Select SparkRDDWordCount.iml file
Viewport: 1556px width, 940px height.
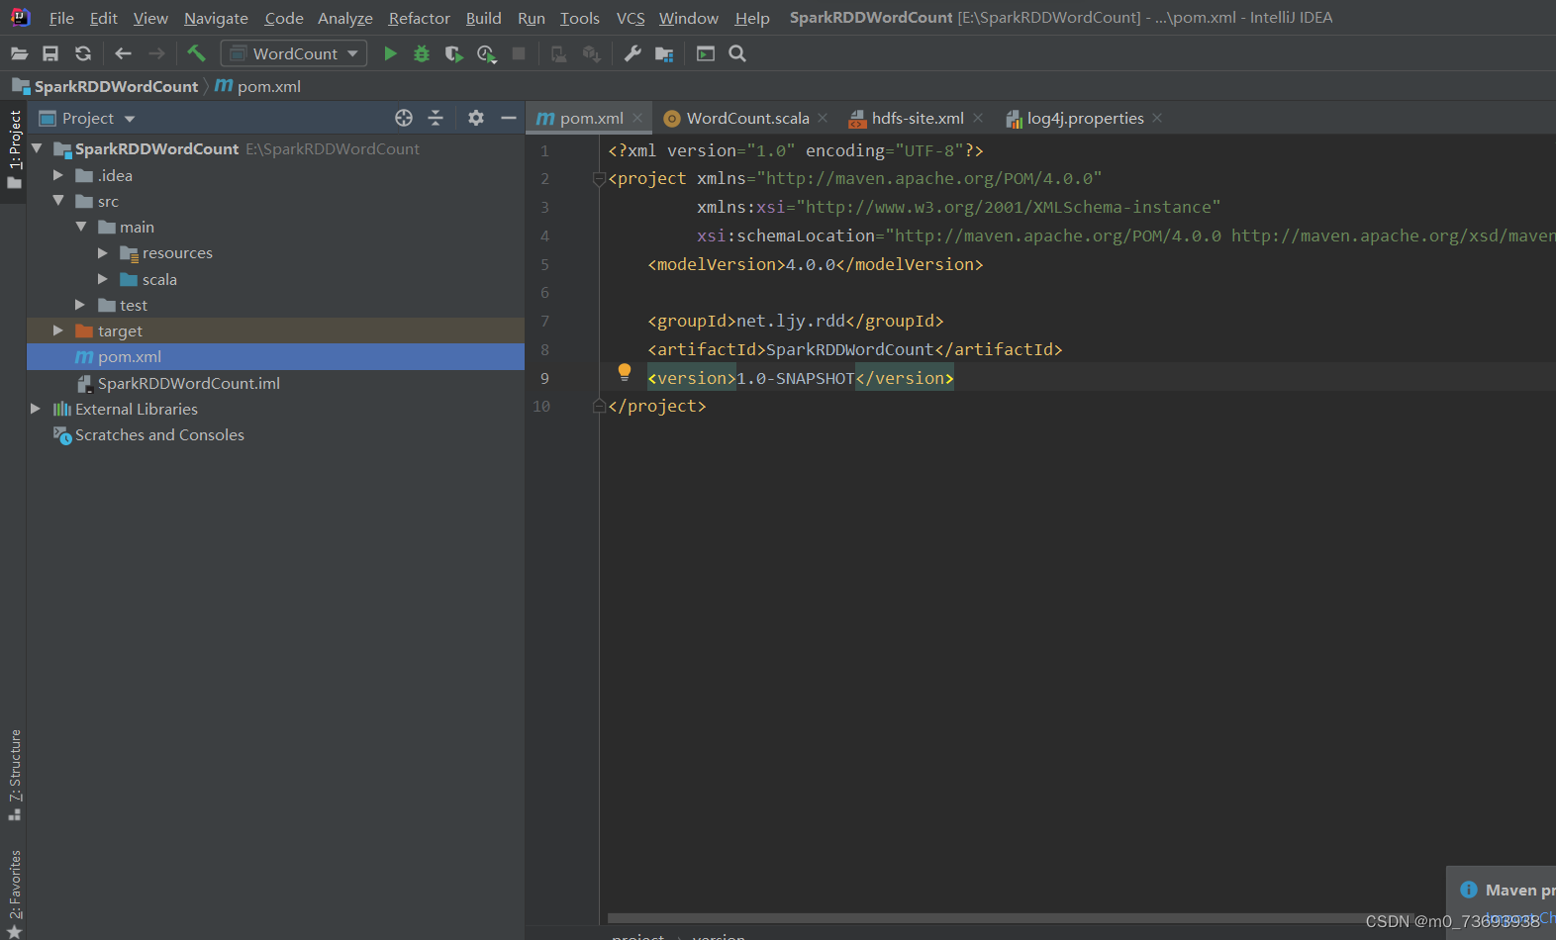(x=275, y=383)
